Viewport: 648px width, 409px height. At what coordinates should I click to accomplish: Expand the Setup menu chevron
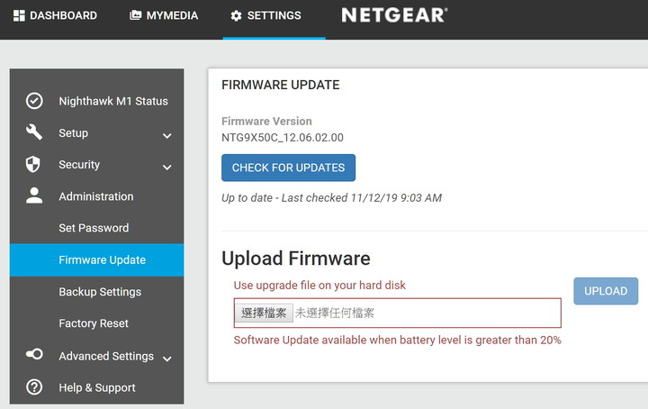167,136
